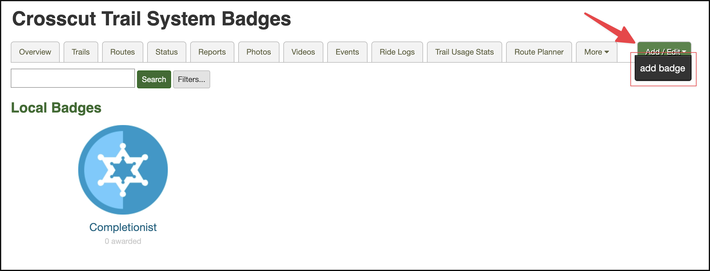The image size is (710, 271).
Task: Choose the add badge menu option
Action: (663, 68)
